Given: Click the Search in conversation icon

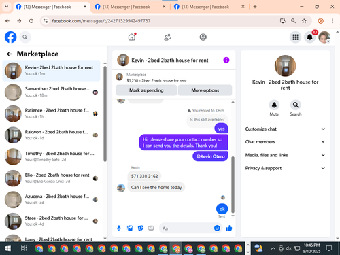Looking at the screenshot, I should 296,105.
